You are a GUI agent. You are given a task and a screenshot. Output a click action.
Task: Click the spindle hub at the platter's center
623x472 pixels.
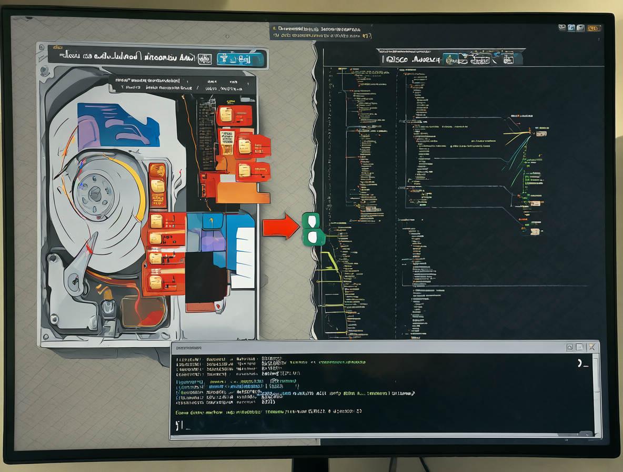point(95,194)
